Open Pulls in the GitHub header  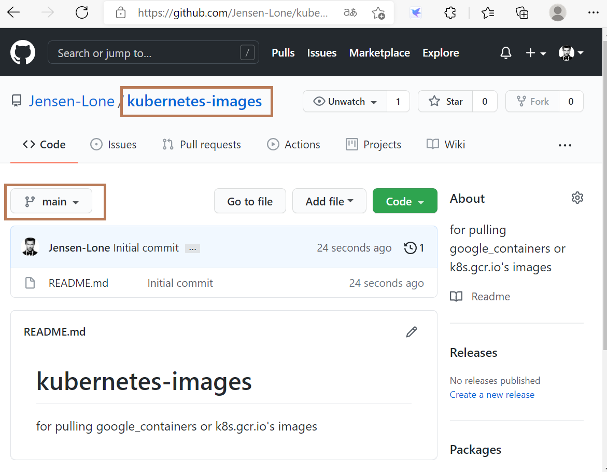tap(283, 53)
